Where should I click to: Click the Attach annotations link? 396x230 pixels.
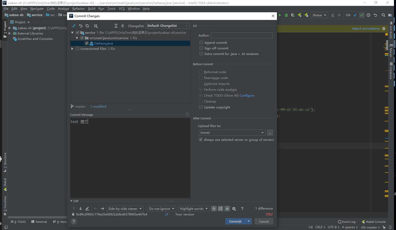[366, 29]
